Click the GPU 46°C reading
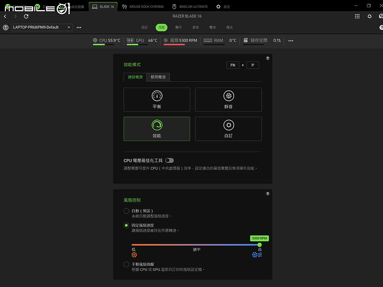This screenshot has width=383, height=287. pyautogui.click(x=147, y=40)
